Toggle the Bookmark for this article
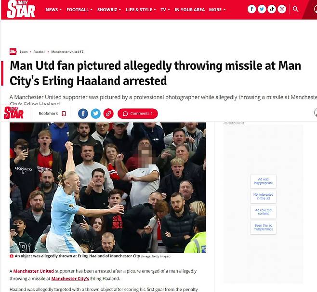This screenshot has width=317, height=292. pos(53,114)
